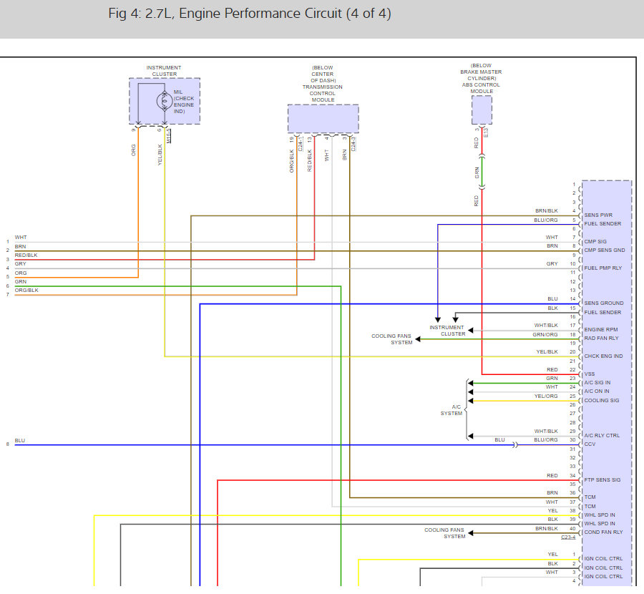Select the Transmission Control Module box
The height and width of the screenshot is (594, 644).
(323, 118)
